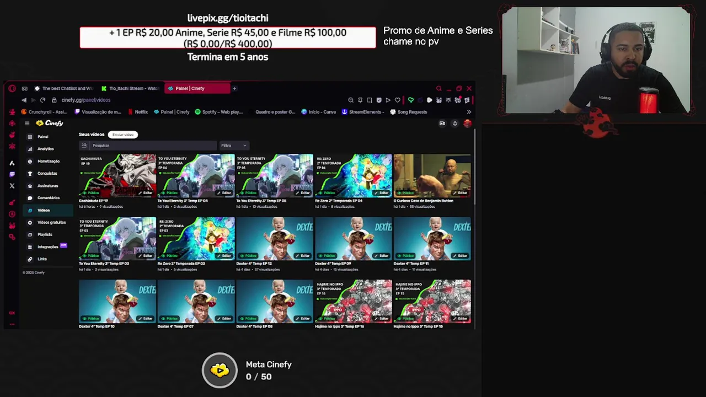Open Spotify Web player bookmark

[219, 112]
